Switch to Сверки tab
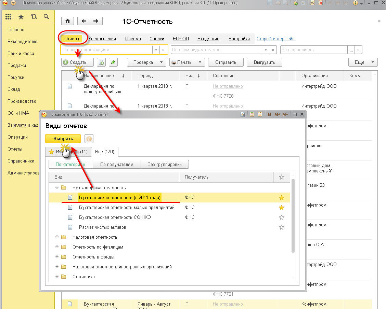The height and width of the screenshot is (309, 386). click(x=157, y=39)
